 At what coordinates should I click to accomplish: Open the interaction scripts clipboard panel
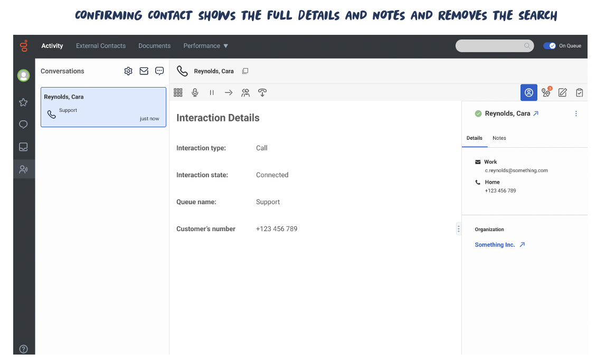pos(579,92)
